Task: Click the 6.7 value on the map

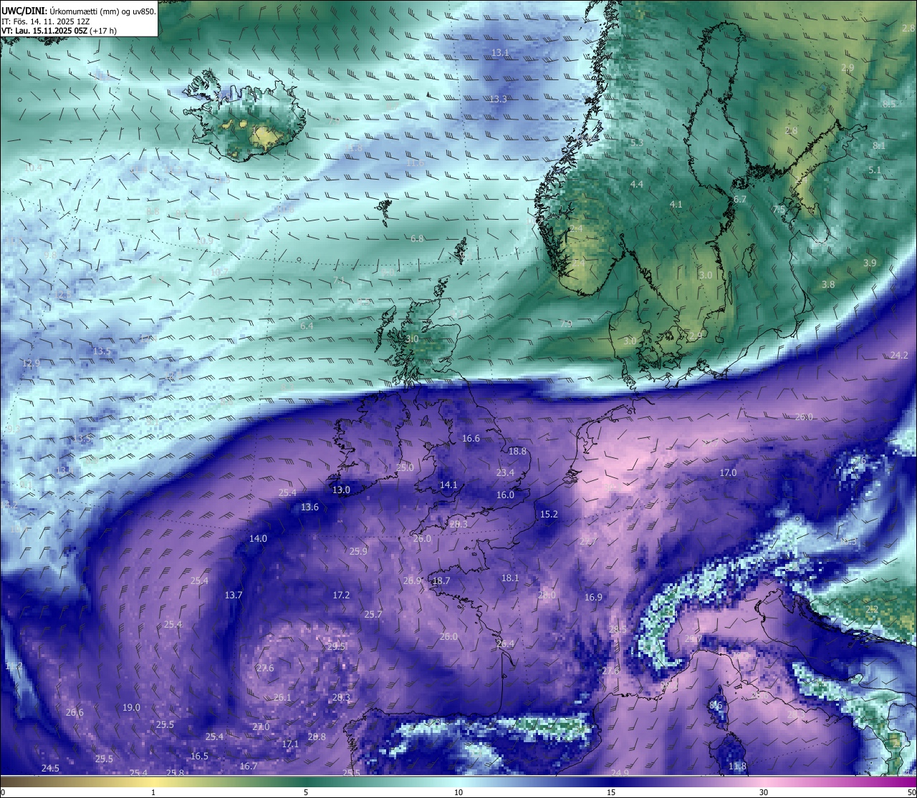Action: [x=740, y=200]
